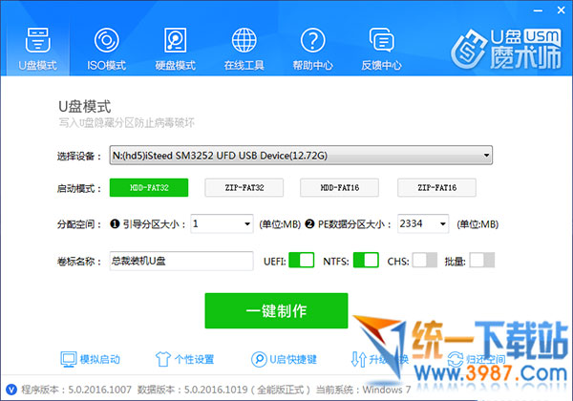573x401 pixels.
Task: Open the U盘模式 mode icon
Action: pos(37,40)
